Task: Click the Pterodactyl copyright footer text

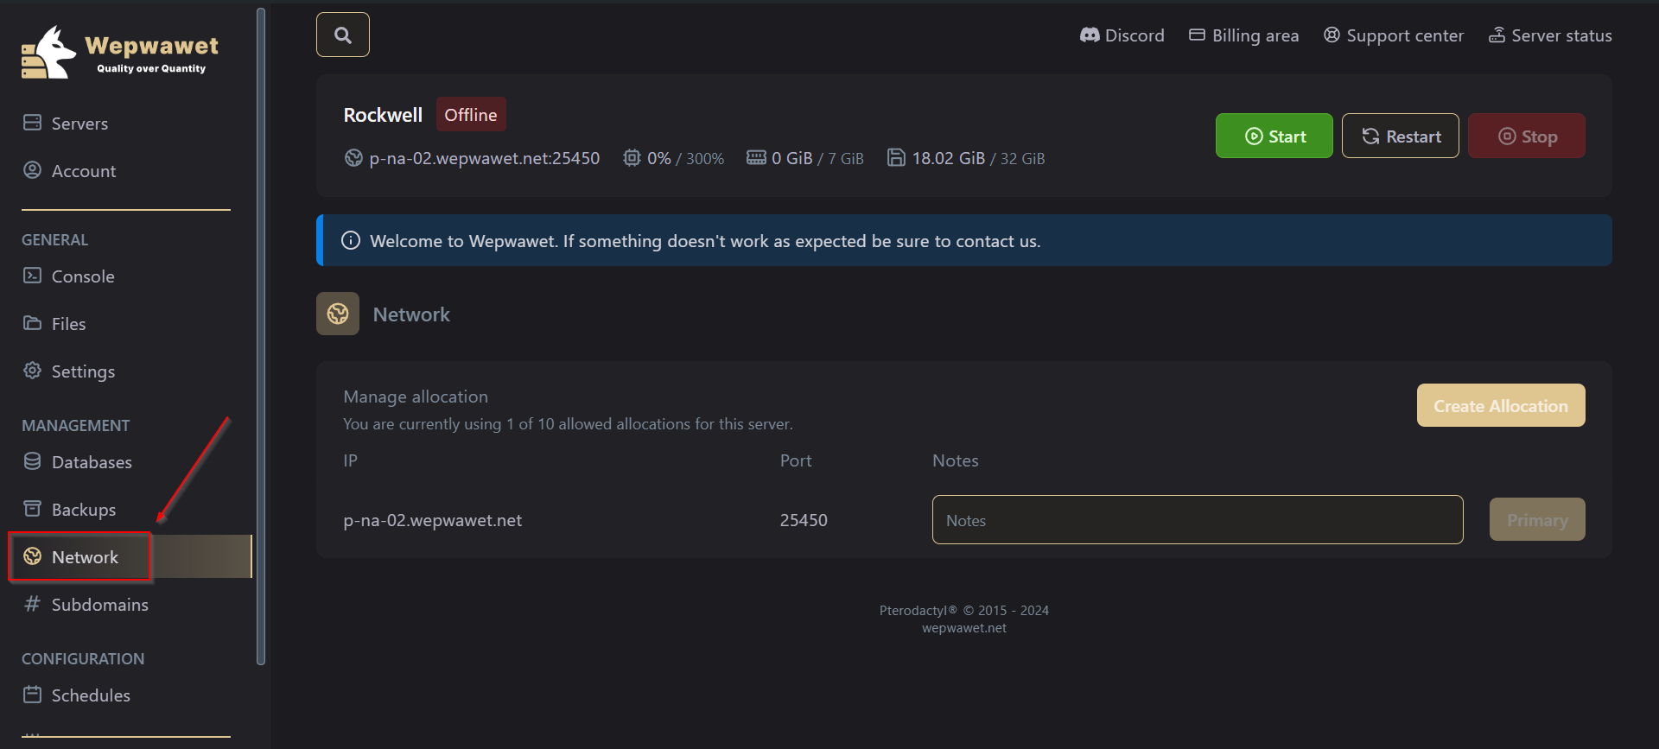Action: (x=964, y=610)
